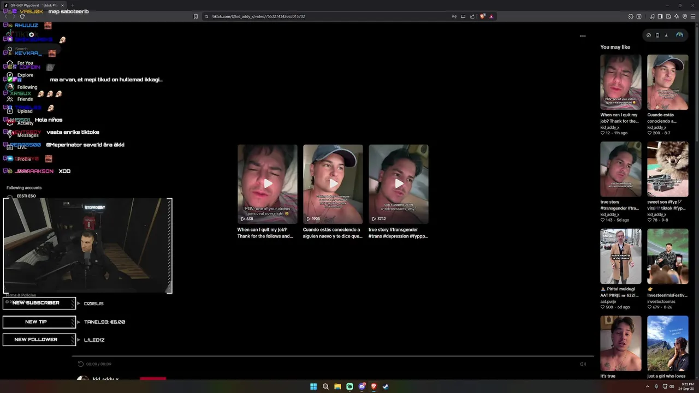Toggle the browser sidebar panel icon

coord(660,16)
